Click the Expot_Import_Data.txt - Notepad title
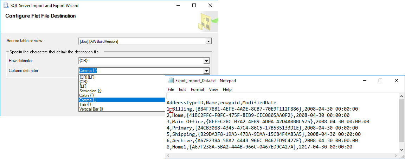This screenshot has height=159, width=405. tap(206, 81)
